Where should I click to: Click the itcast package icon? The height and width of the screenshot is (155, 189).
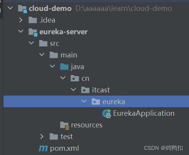coord(85,90)
